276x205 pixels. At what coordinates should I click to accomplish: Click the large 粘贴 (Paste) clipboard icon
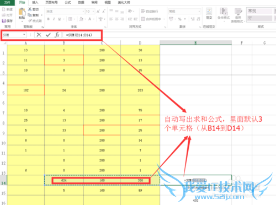22,12
